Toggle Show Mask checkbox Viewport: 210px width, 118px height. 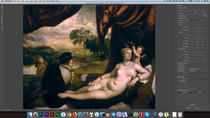(178, 77)
